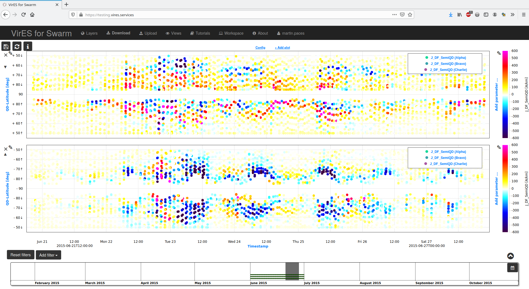The width and height of the screenshot is (529, 289).
Task: Toggle J_DF_SemiQD (Alpha) in the top legend
Action: coord(448,58)
